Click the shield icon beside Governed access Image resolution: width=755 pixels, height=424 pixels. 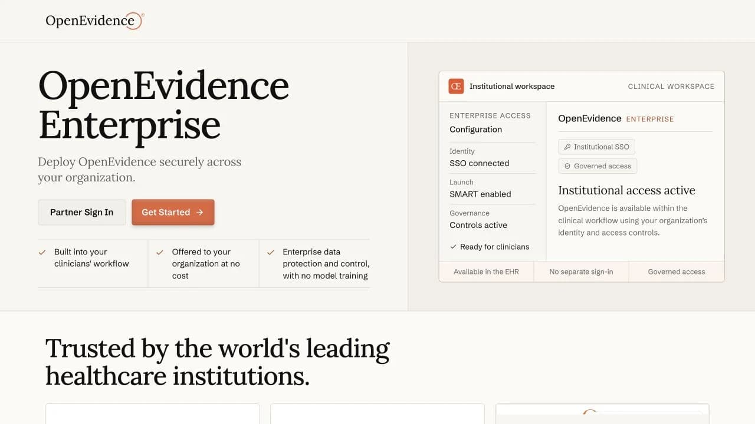(567, 166)
